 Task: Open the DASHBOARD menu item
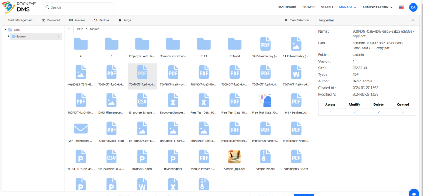[x=287, y=7]
